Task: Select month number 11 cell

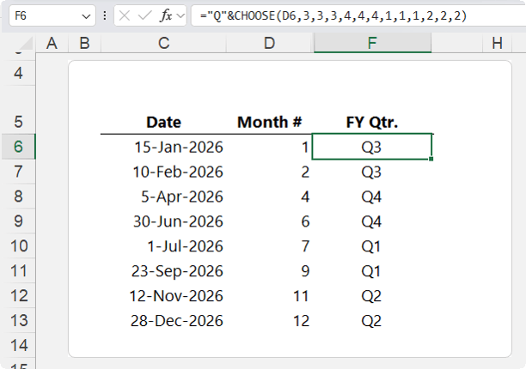Action: pyautogui.click(x=270, y=295)
